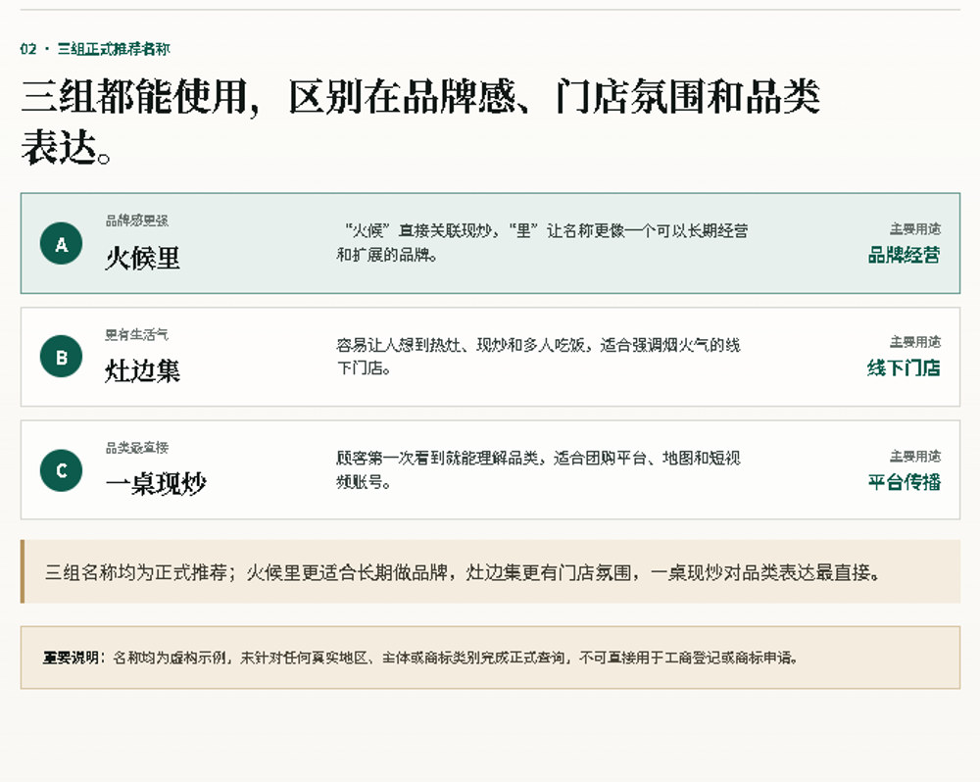
Task: Click the 平台传播 usage label
Action: tap(904, 482)
